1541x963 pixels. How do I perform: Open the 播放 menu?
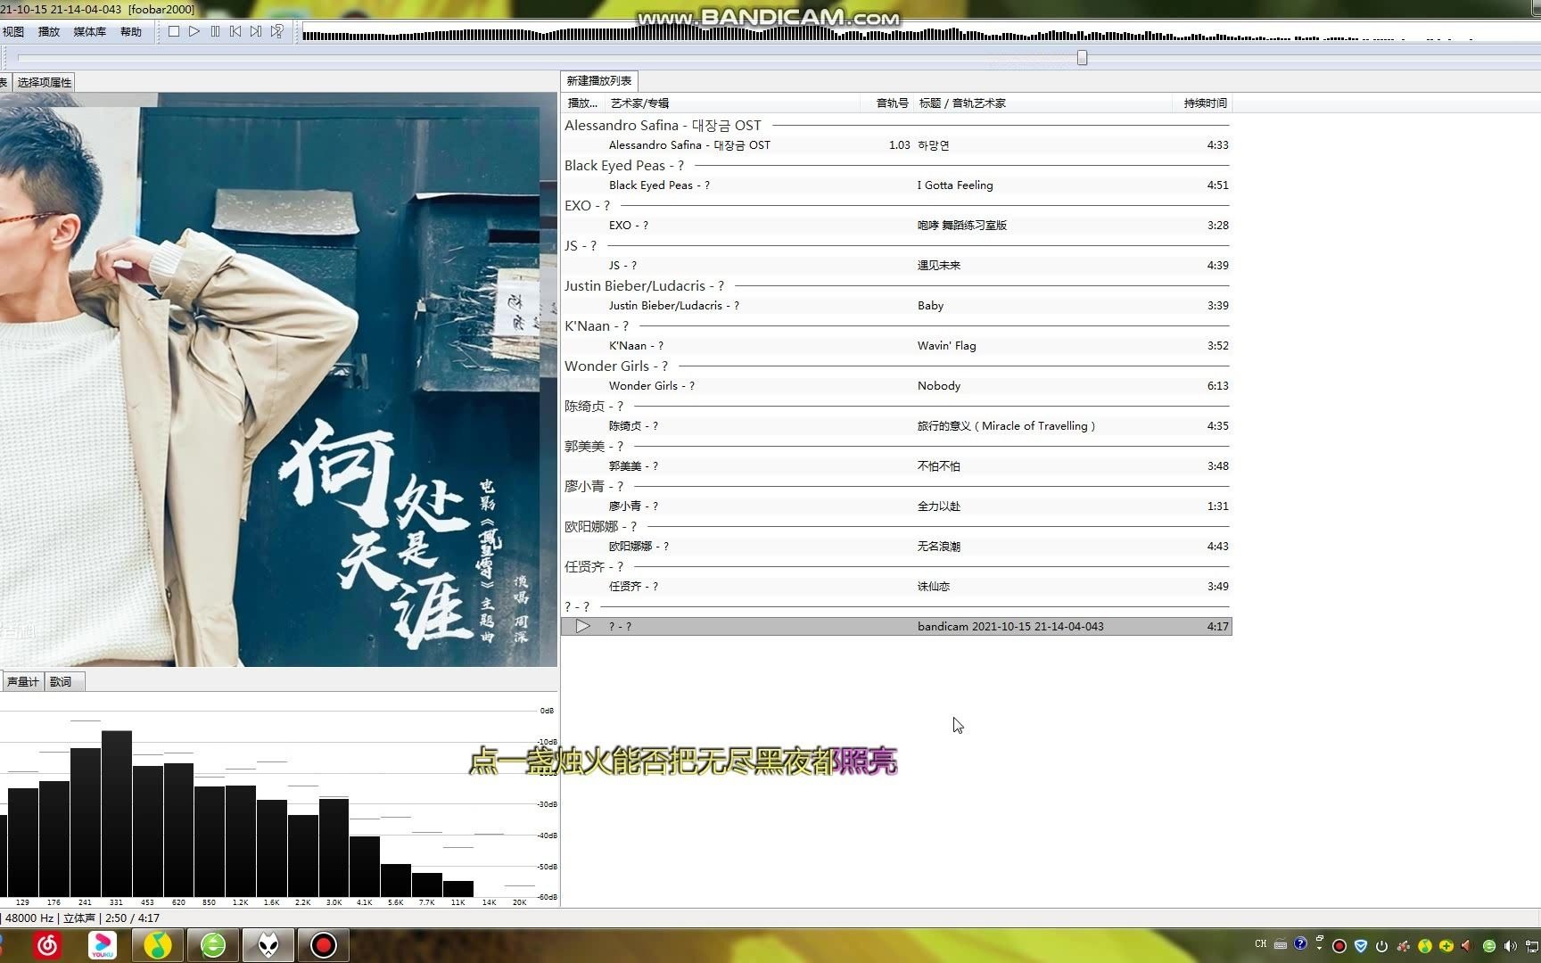click(x=49, y=31)
